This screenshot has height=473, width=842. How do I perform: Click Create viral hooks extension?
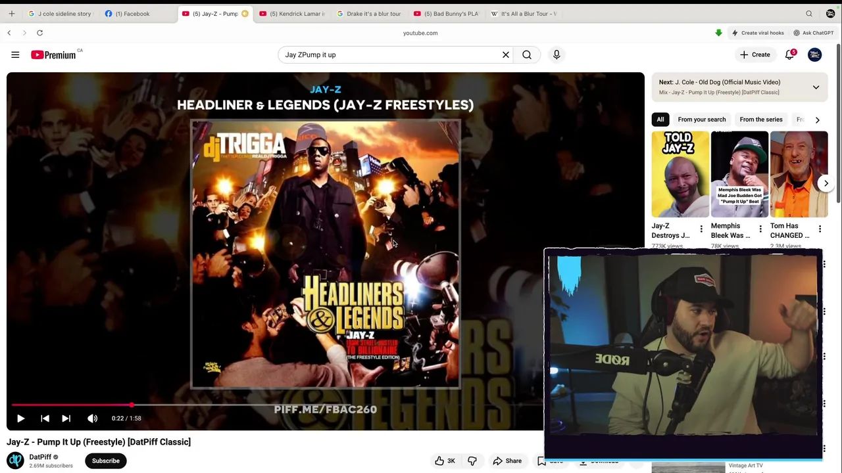pos(757,33)
